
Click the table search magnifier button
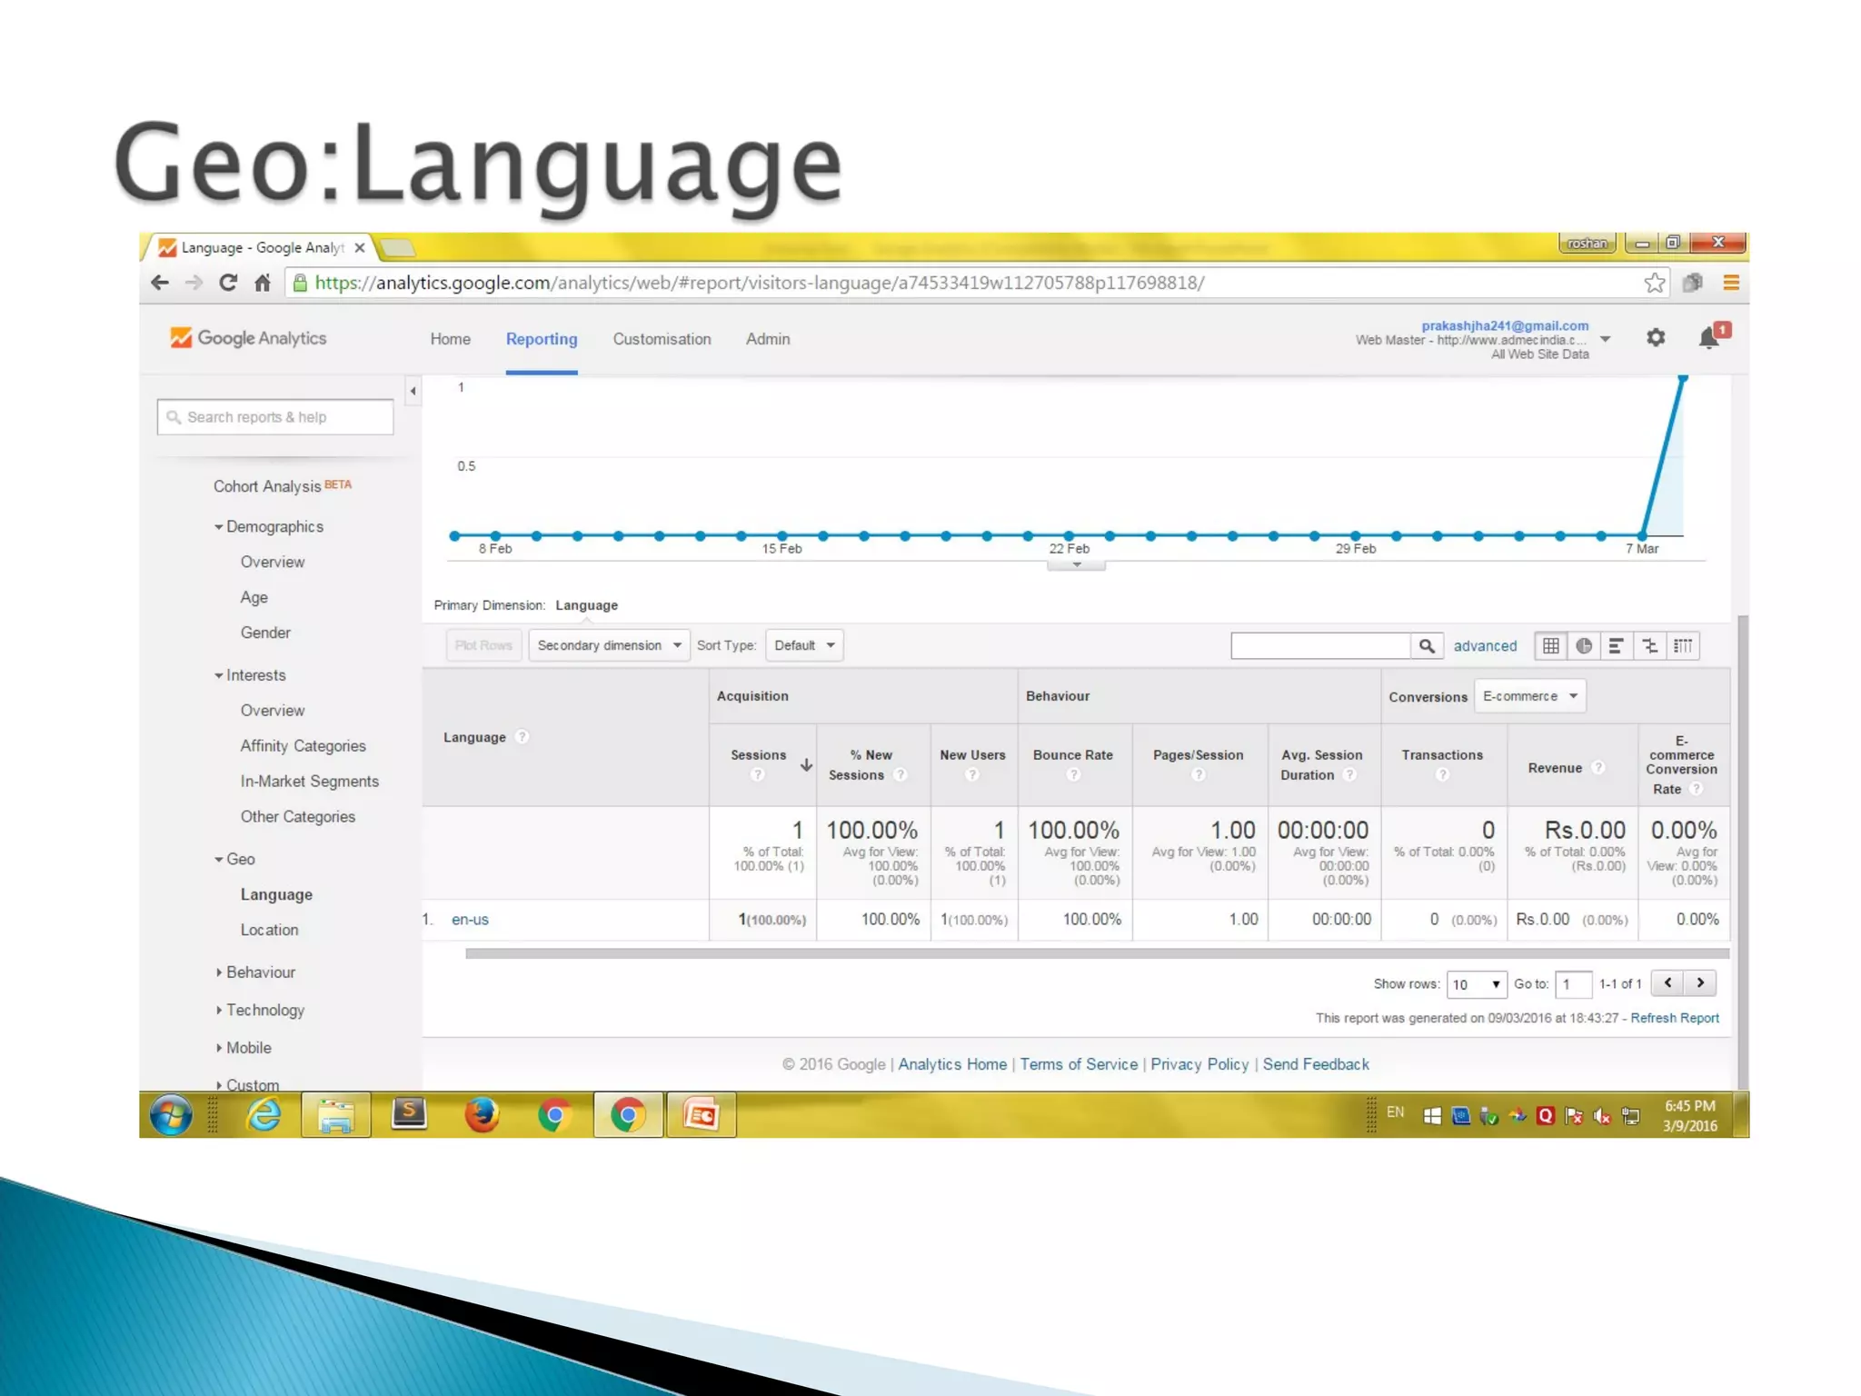tap(1427, 645)
